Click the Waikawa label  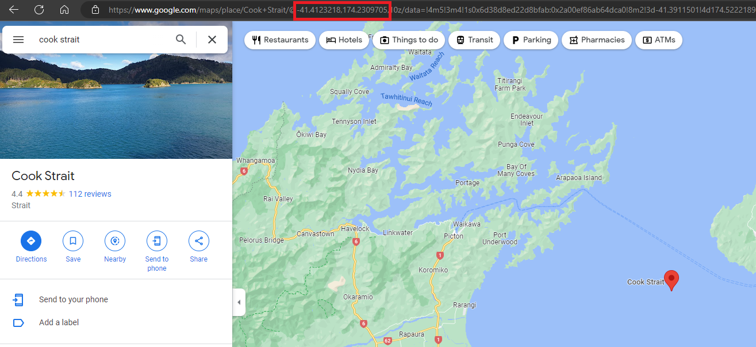(466, 224)
